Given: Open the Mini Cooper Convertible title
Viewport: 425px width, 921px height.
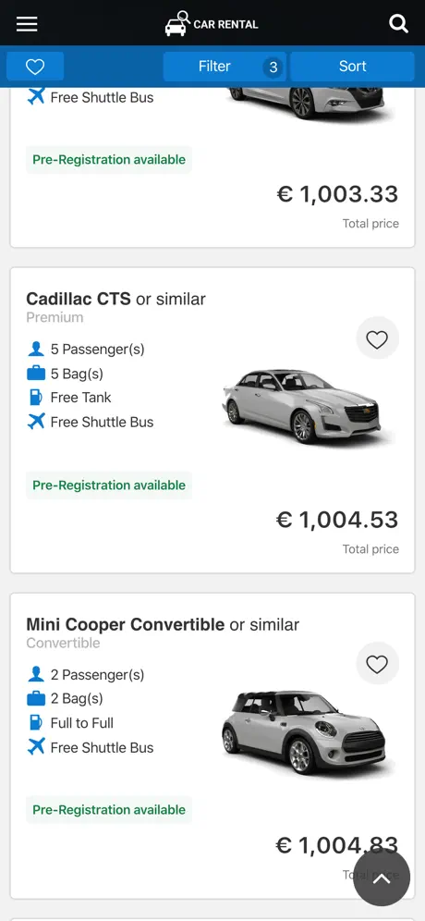Looking at the screenshot, I should [163, 624].
